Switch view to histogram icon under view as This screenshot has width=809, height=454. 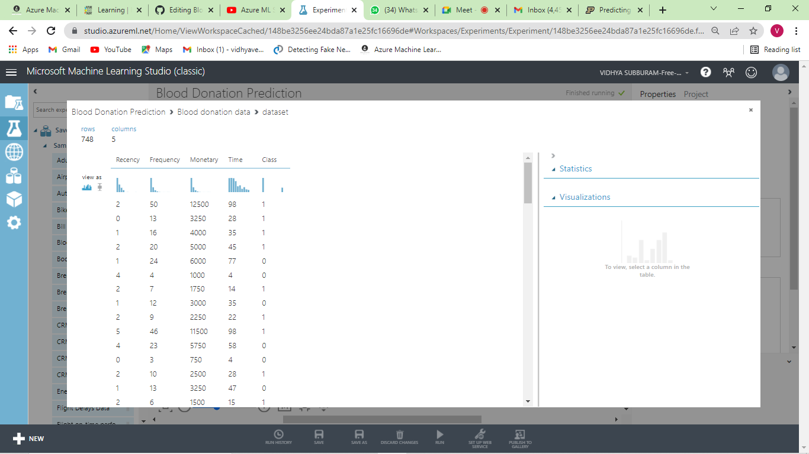pos(87,187)
